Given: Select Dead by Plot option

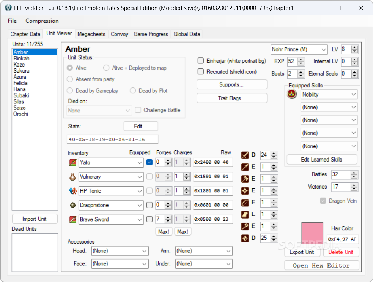Looking at the screenshot, I should 133,90.
